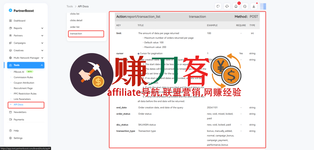
Task: Expand the Multi-Network Manager chevron
Action: (42, 58)
